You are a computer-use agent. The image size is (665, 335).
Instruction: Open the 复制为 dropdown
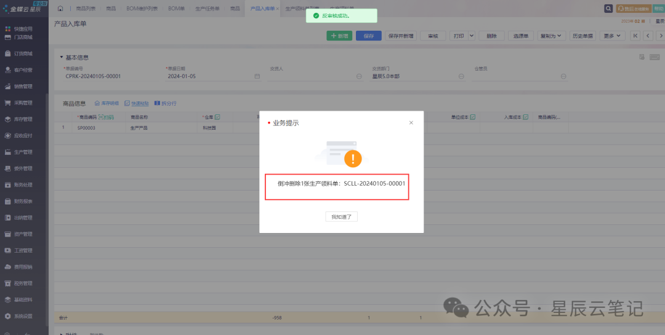tap(551, 36)
